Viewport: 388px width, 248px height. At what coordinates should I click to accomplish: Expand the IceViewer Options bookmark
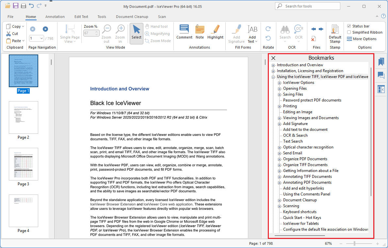279,83
